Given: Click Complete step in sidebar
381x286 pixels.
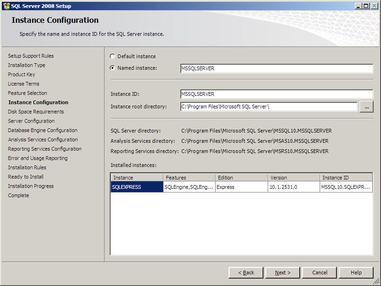Looking at the screenshot, I should pyautogui.click(x=19, y=195).
